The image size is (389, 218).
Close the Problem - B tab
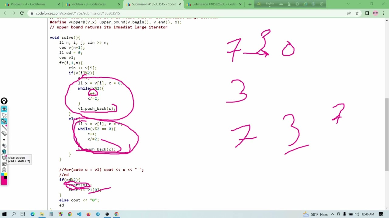[119, 4]
